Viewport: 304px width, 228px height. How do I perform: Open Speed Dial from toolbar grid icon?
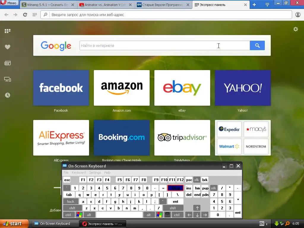coord(35,15)
